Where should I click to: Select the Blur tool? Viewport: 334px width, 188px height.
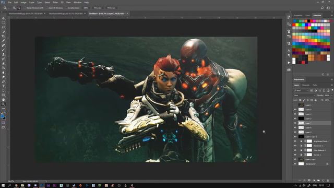3,73
